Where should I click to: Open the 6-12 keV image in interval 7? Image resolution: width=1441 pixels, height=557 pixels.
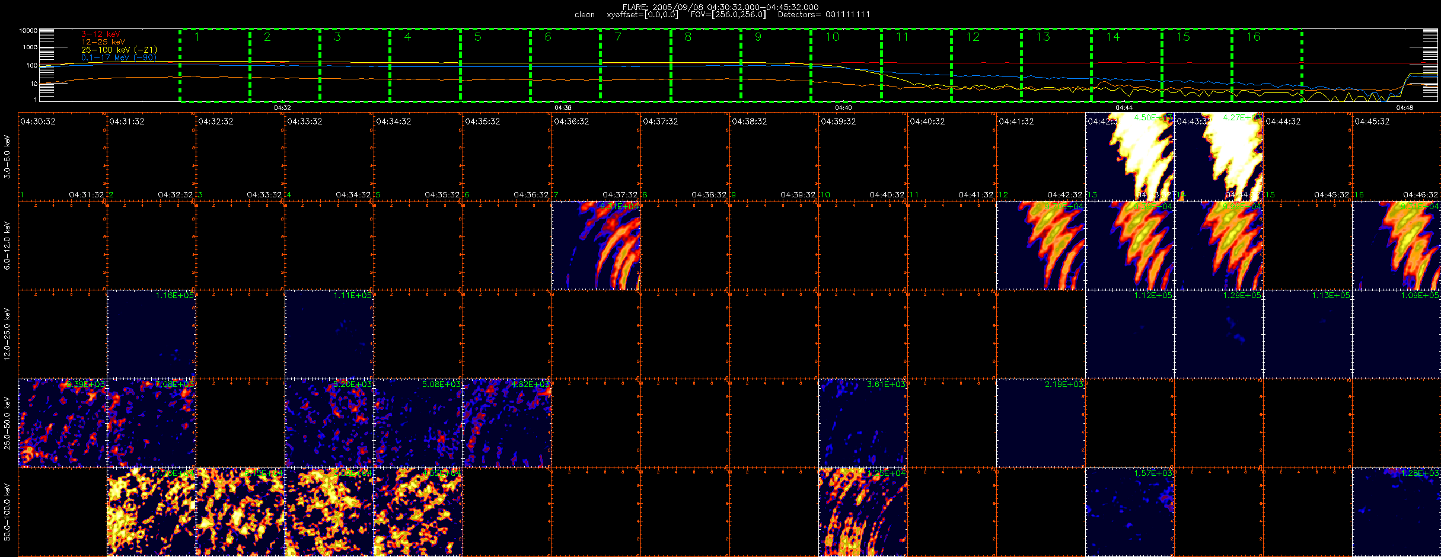[597, 245]
